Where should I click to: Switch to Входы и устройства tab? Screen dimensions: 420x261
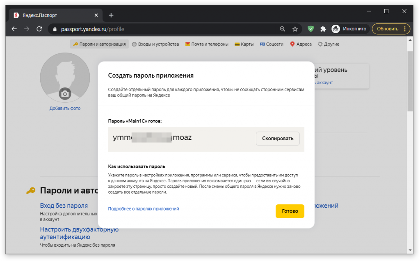155,44
